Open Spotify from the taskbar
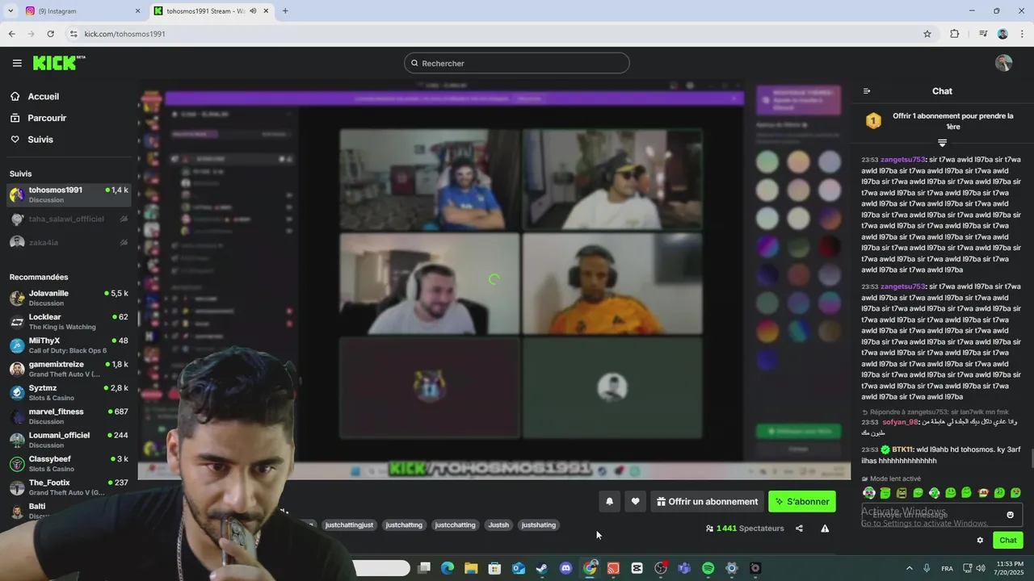Screen dimensions: 1034x581 click(x=708, y=568)
